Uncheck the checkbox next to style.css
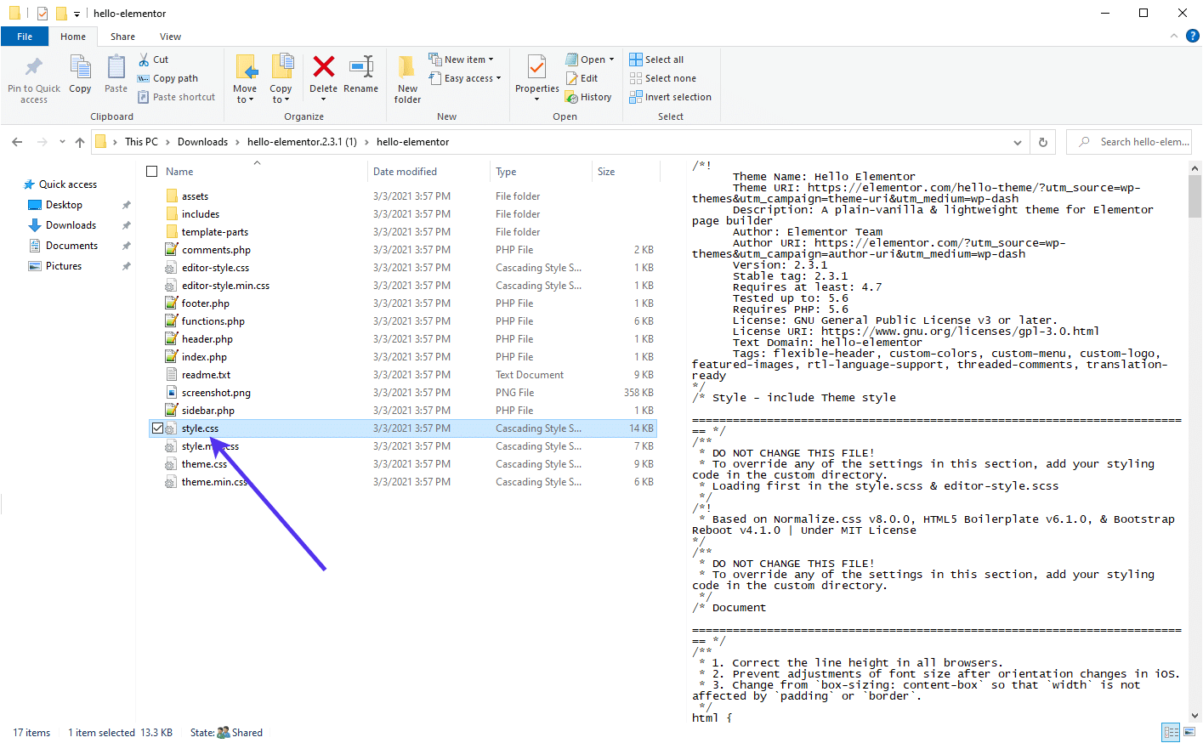1203x743 pixels. [x=157, y=428]
